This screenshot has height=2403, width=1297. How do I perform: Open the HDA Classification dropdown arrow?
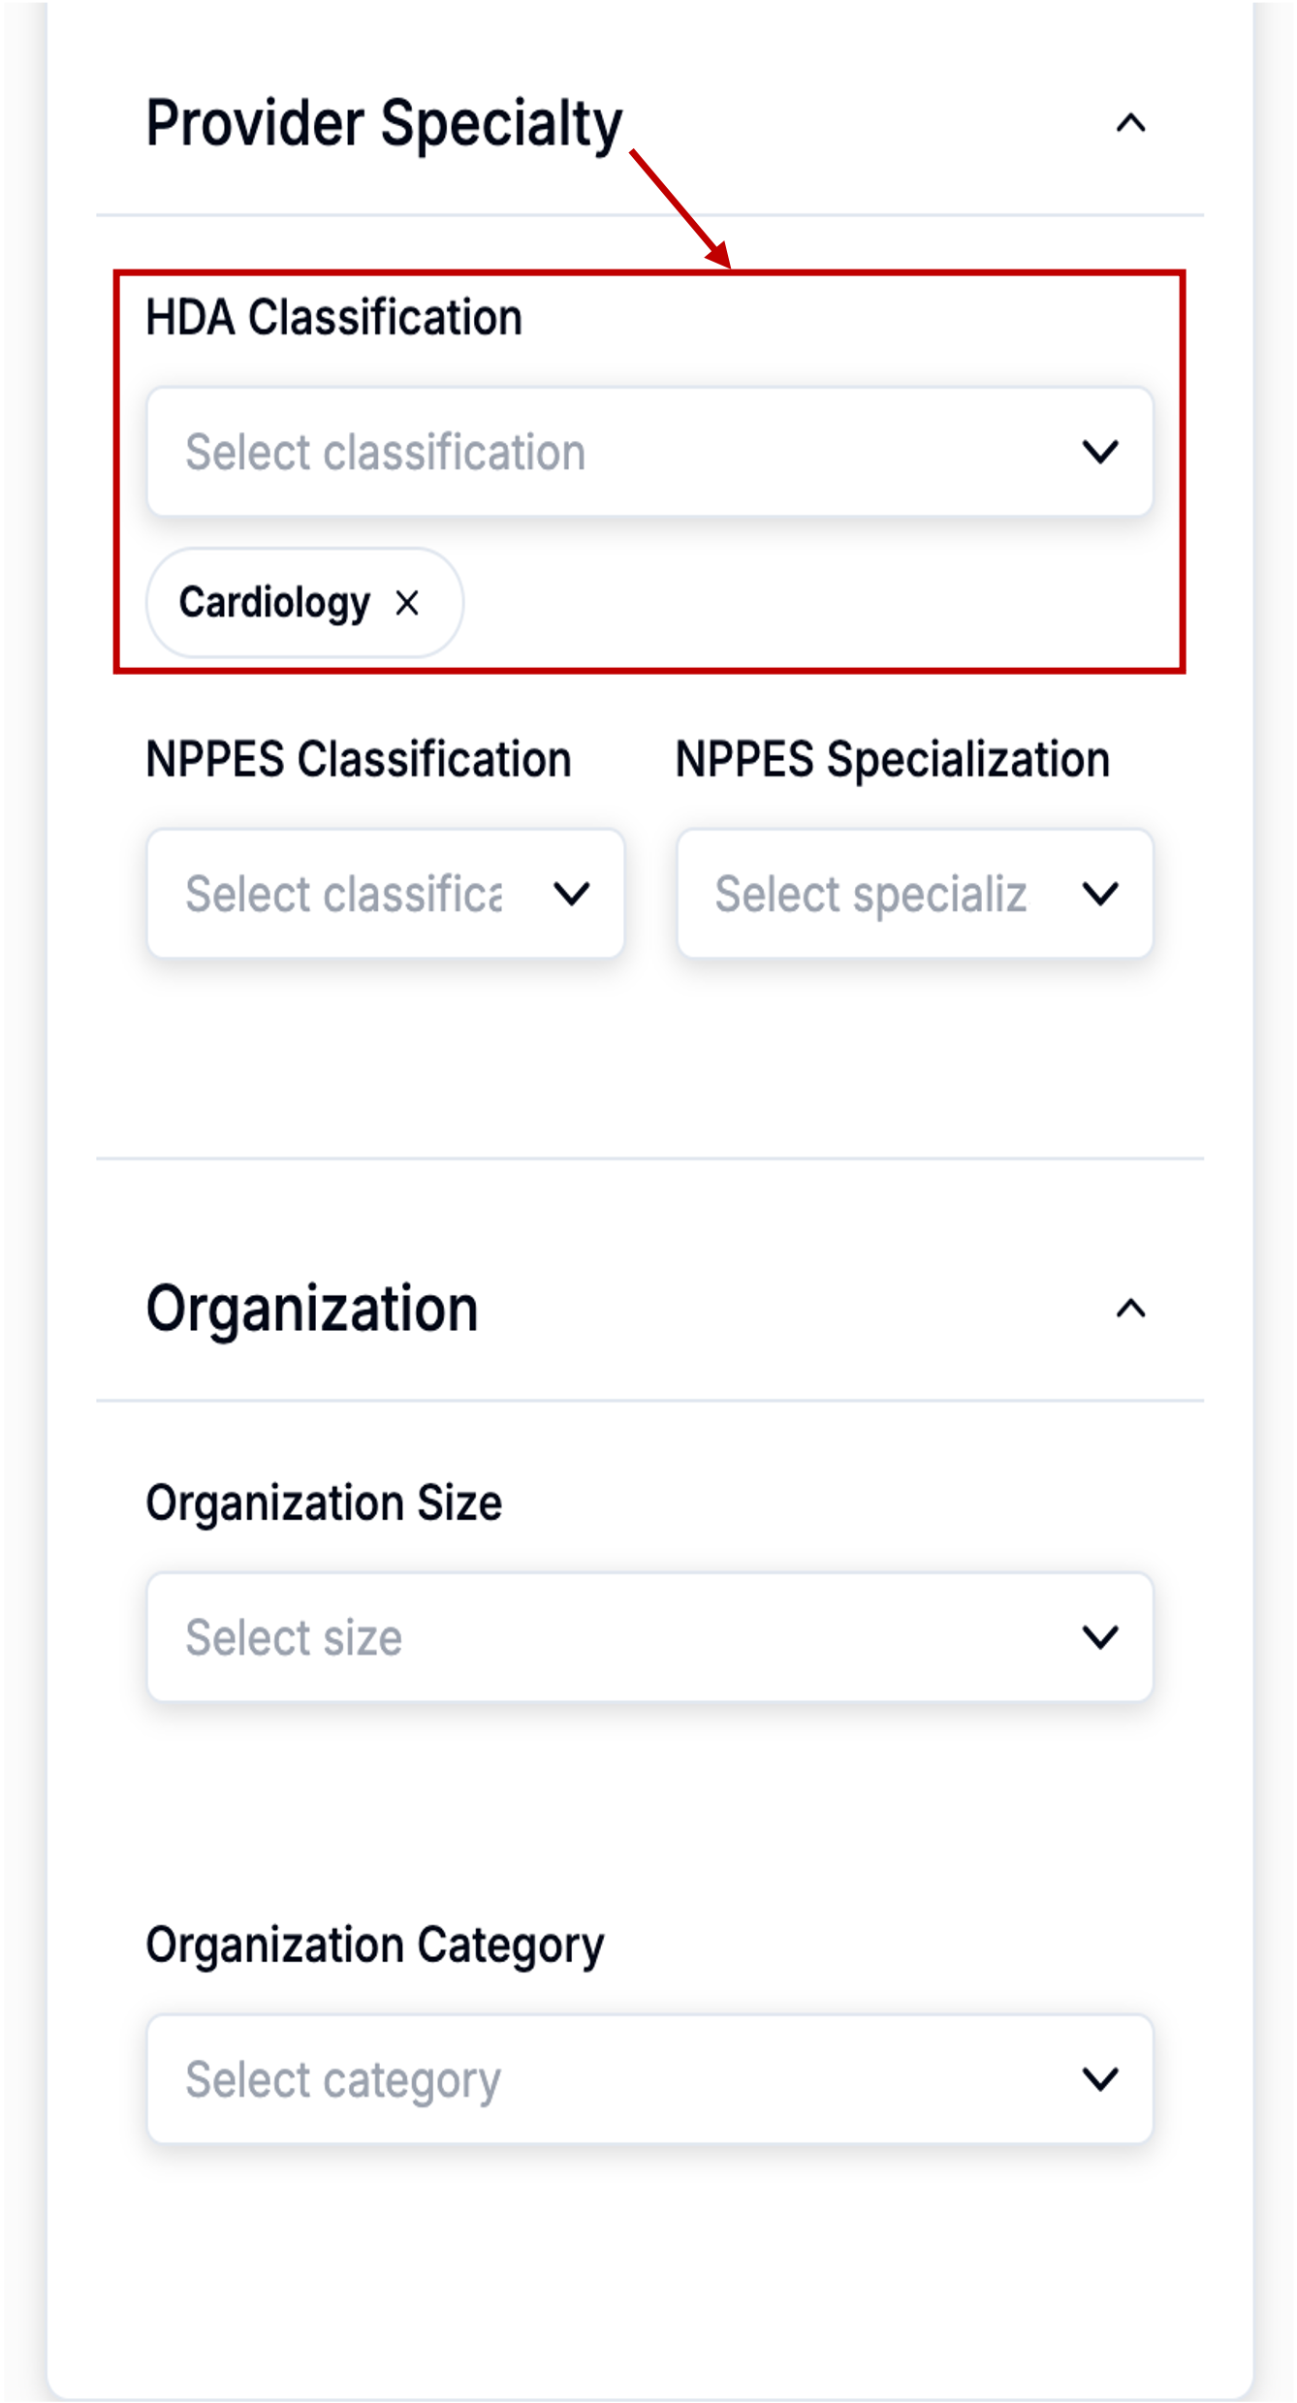(x=1100, y=452)
